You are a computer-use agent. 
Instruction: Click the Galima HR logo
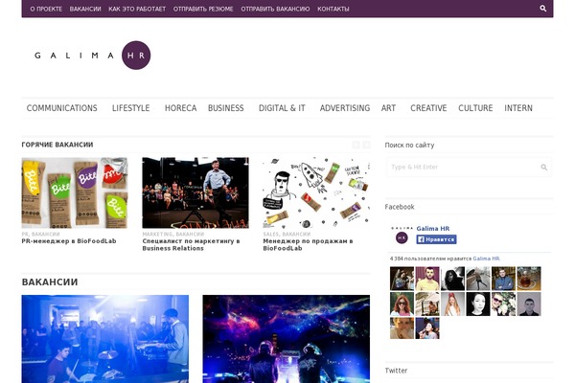pyautogui.click(x=92, y=56)
